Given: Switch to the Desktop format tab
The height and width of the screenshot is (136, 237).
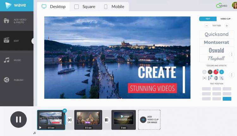Looking at the screenshot, I should (x=54, y=7).
